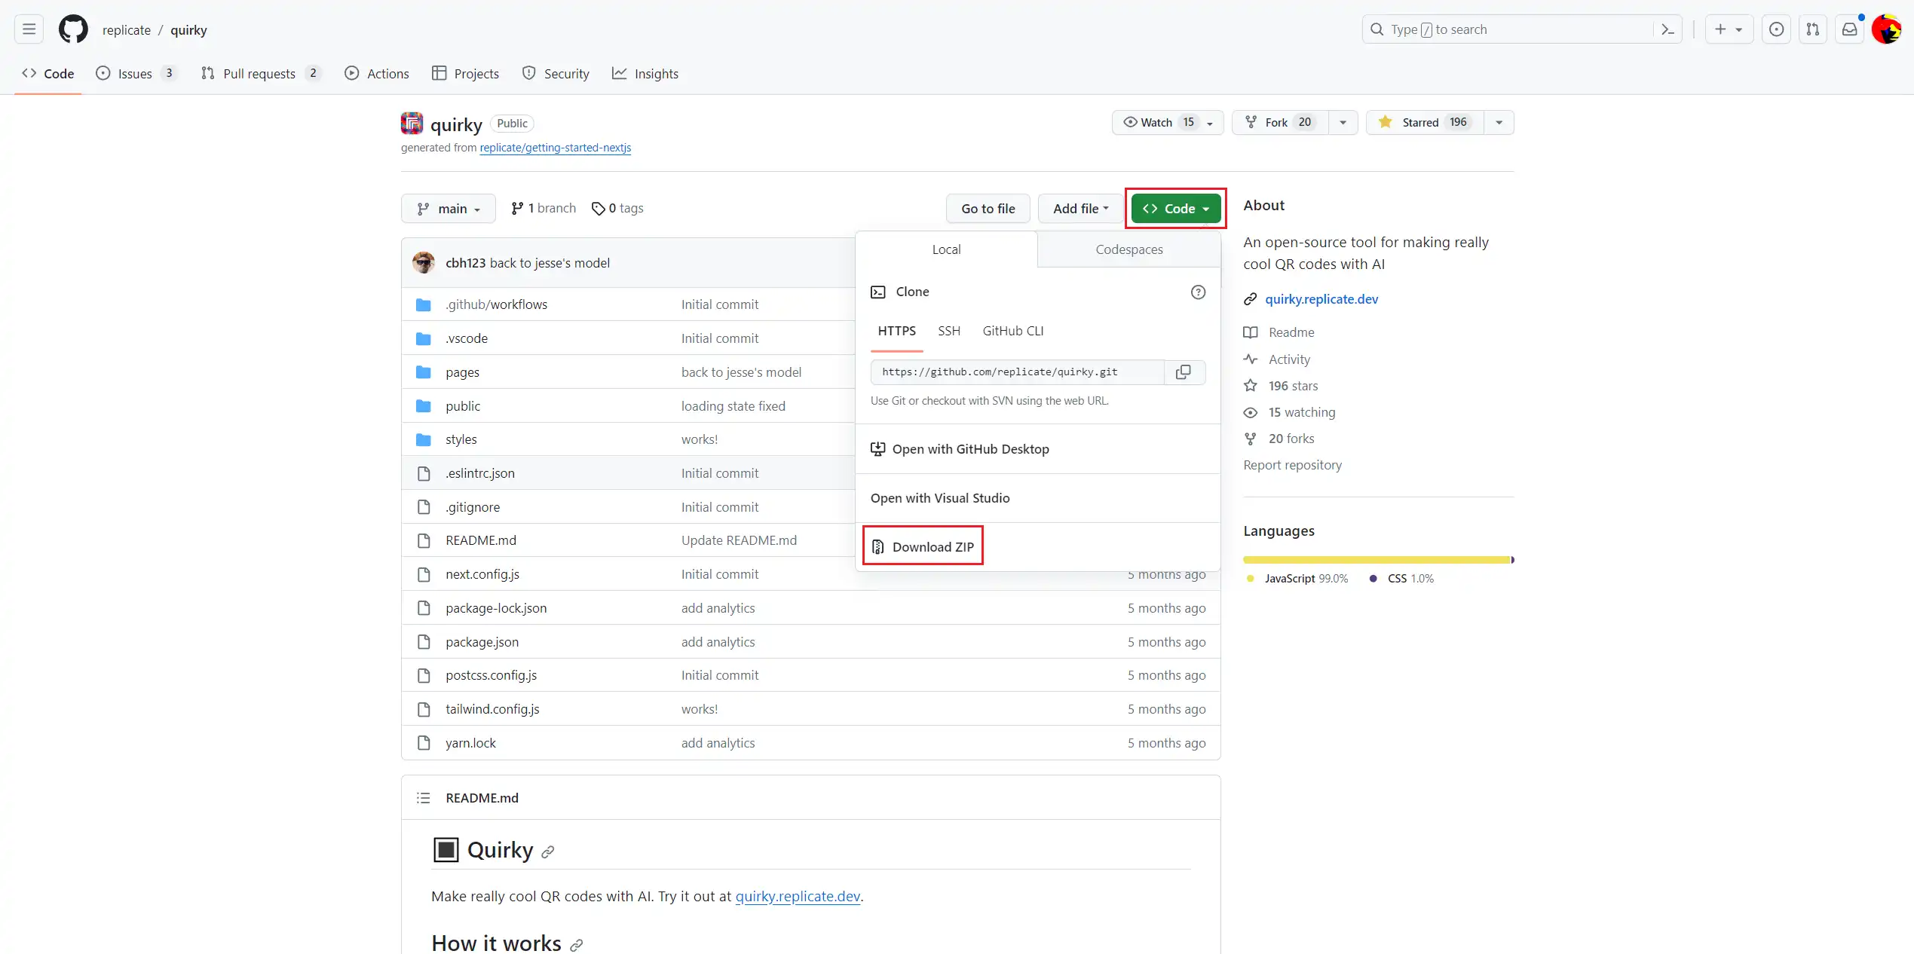Screen dimensions: 1914x954
Task: Expand the Fork options dropdown arrow
Action: click(x=1343, y=122)
